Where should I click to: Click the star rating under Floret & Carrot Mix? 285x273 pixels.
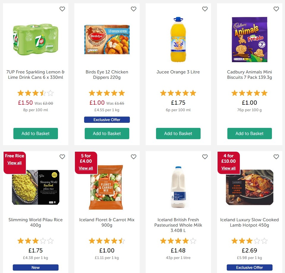click(x=107, y=241)
